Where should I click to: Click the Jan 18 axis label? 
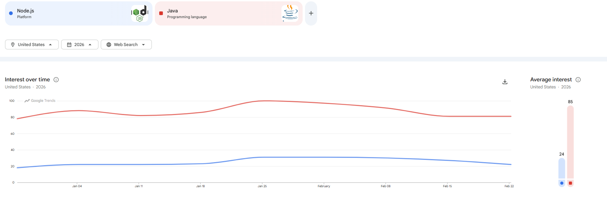(201, 186)
